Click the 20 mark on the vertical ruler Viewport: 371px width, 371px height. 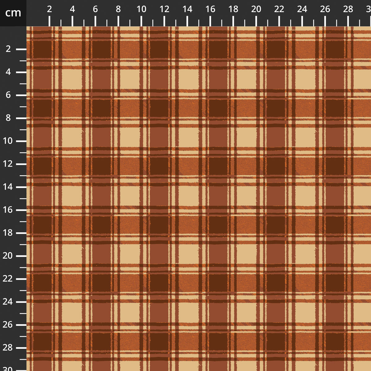[8, 256]
